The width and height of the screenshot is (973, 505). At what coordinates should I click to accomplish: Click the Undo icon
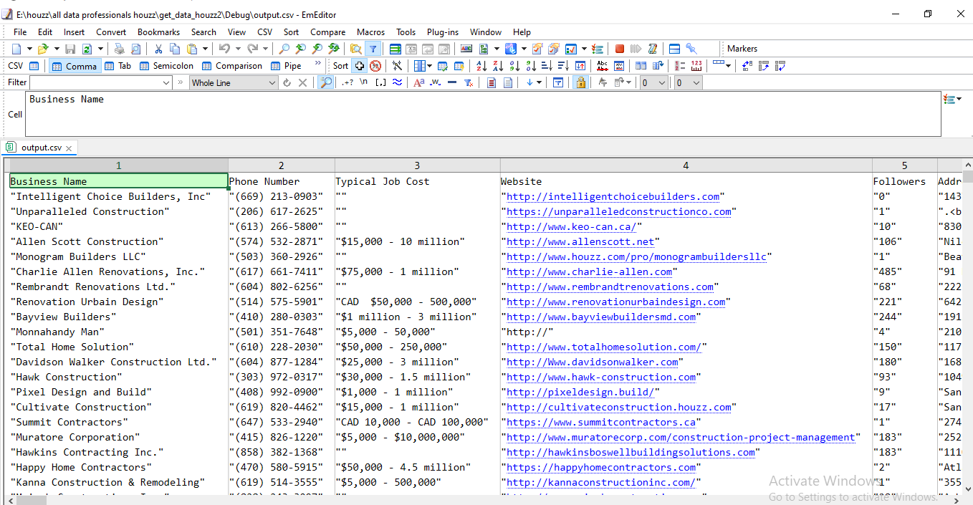(225, 48)
